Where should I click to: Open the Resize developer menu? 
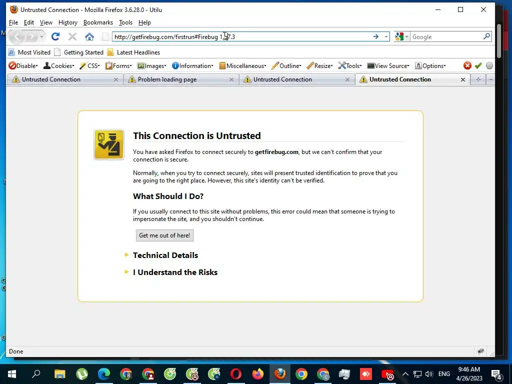(320, 65)
